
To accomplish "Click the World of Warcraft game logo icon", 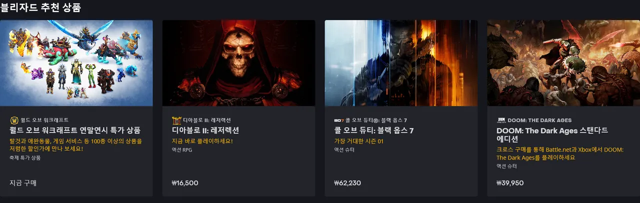I will (x=13, y=120).
